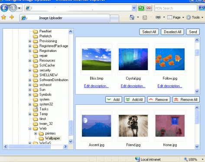Viewport: 205px width, 162px height.
Task: Add to Favorites with plus icon
Action: pyautogui.click(x=12, y=17)
